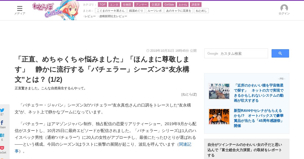Focus the Google カスタム検索 input field

(236, 54)
